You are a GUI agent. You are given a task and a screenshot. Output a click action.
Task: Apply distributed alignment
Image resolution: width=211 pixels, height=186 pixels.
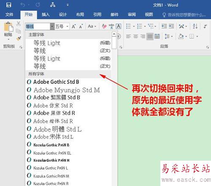click(x=157, y=37)
